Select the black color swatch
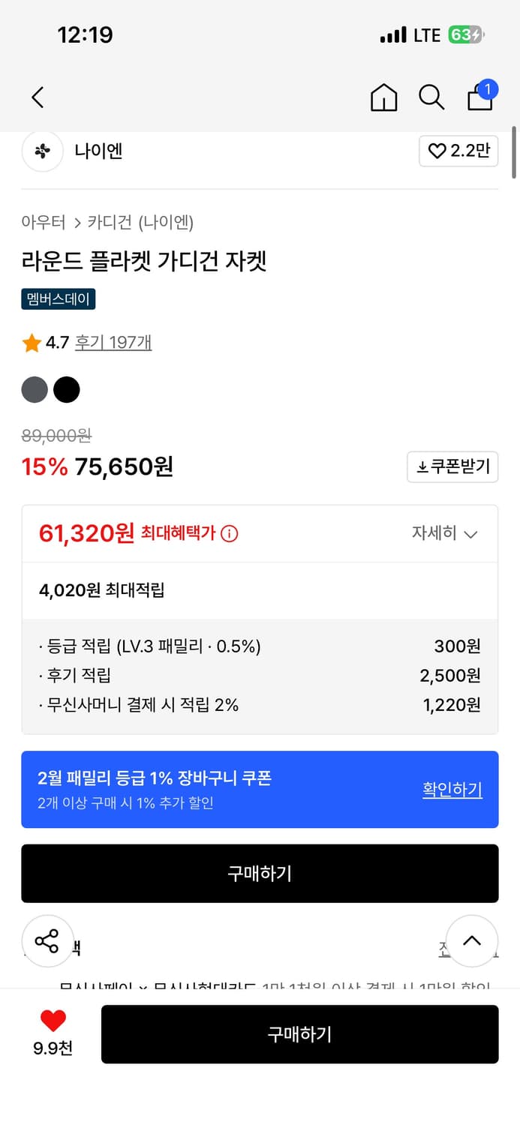520x1125 pixels. click(67, 389)
